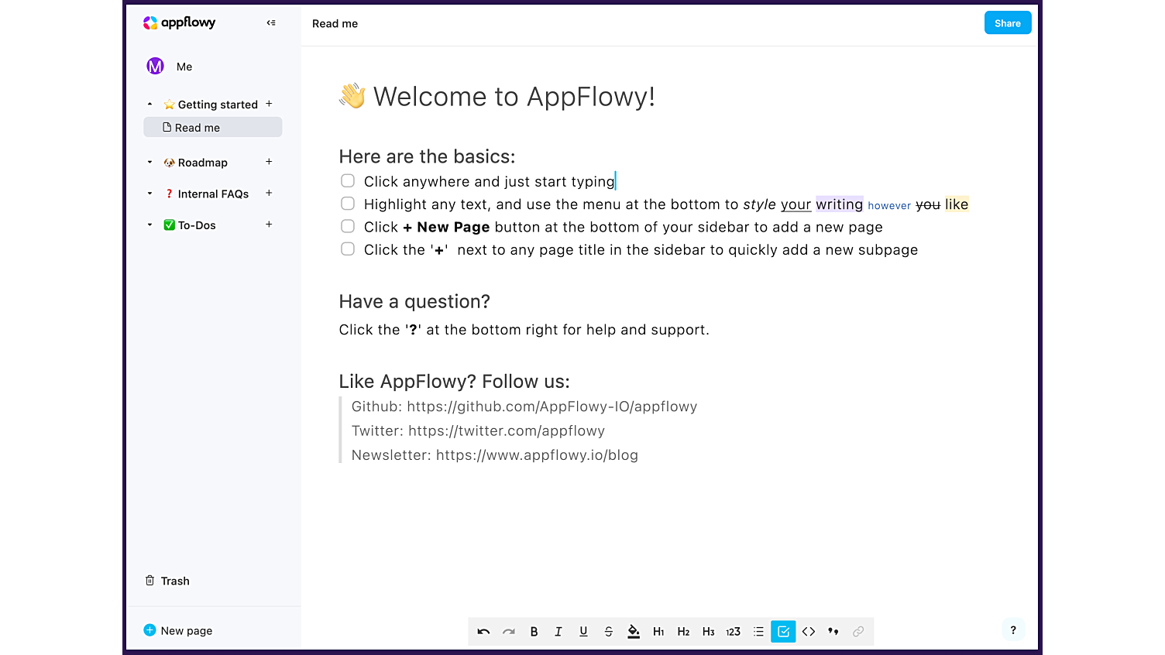Apply Heading 1 formatting
1165x655 pixels.
658,631
